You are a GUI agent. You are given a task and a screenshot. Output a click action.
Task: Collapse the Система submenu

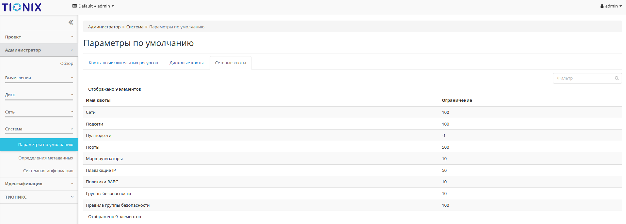39,129
